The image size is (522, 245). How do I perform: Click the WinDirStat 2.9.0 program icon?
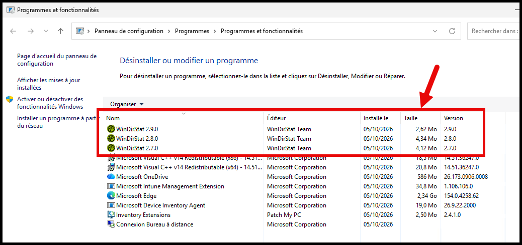click(x=111, y=129)
